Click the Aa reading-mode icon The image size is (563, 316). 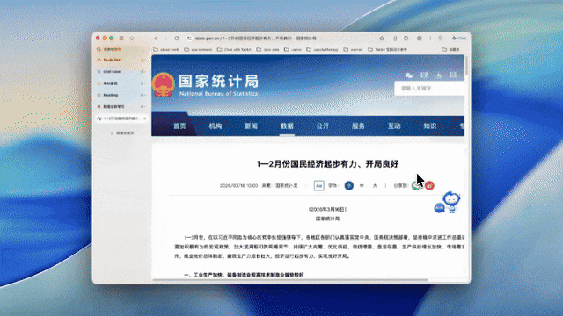click(x=318, y=185)
